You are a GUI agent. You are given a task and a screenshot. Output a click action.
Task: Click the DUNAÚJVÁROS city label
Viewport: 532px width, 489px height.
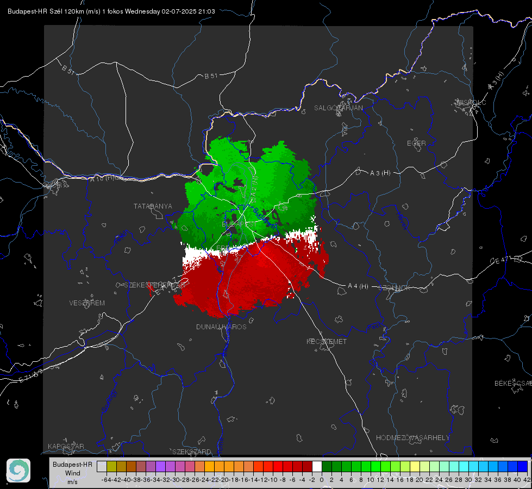point(221,327)
